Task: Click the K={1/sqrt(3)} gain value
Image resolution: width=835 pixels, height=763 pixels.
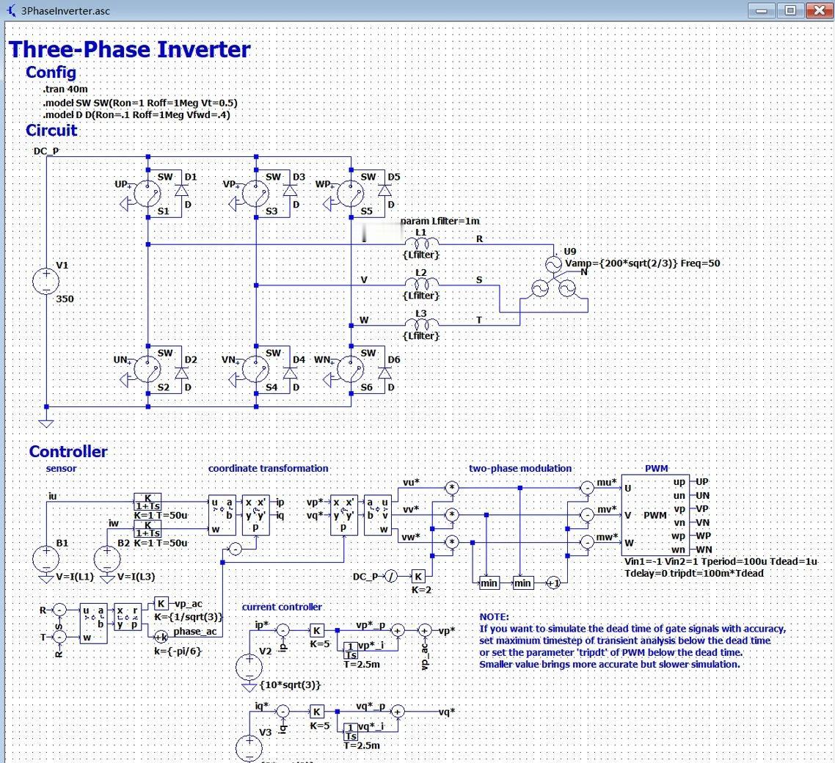Action: tap(188, 616)
